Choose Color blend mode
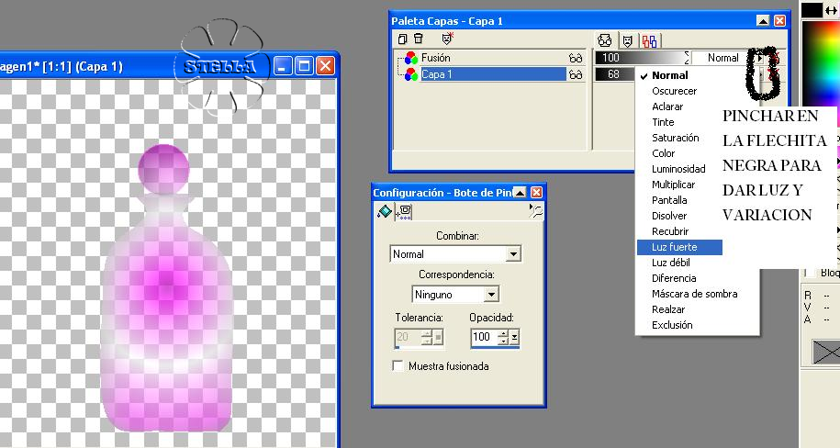The width and height of the screenshot is (840, 448). tap(663, 153)
